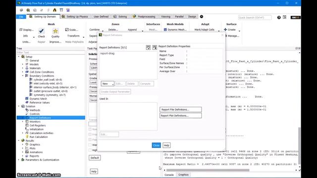Open the Combine zones dropdown arrow

pyautogui.click(x=103, y=31)
